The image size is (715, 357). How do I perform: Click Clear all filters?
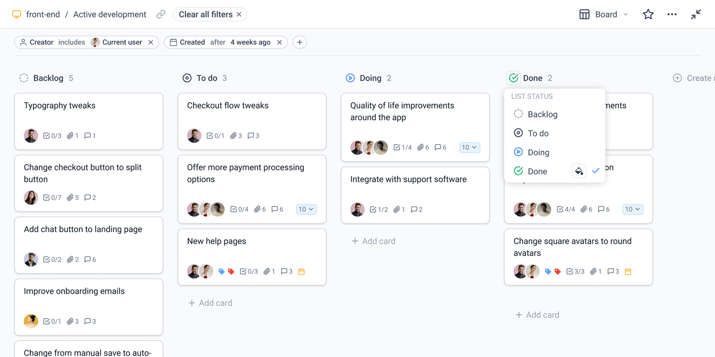point(206,14)
